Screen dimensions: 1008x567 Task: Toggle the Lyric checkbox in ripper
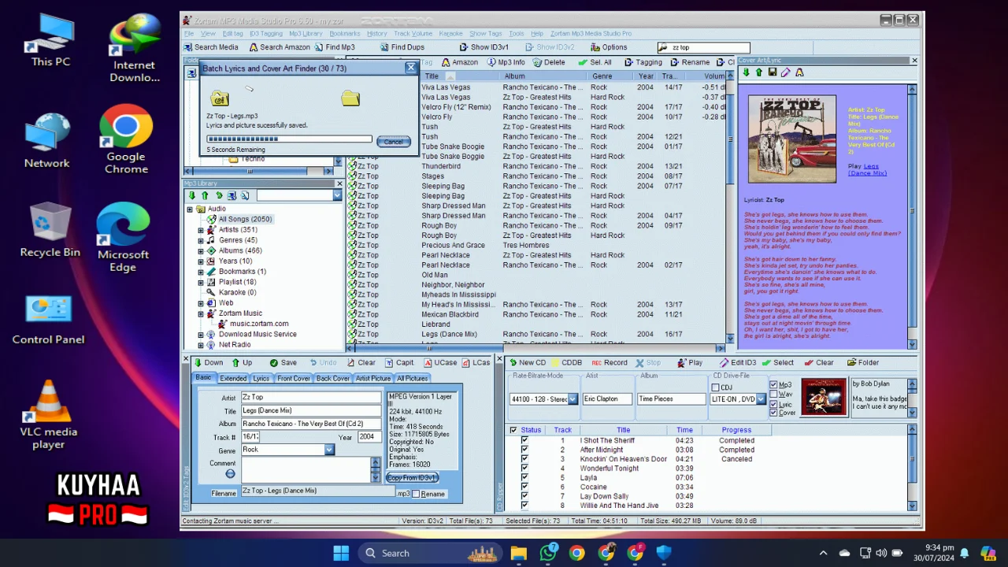pyautogui.click(x=773, y=404)
